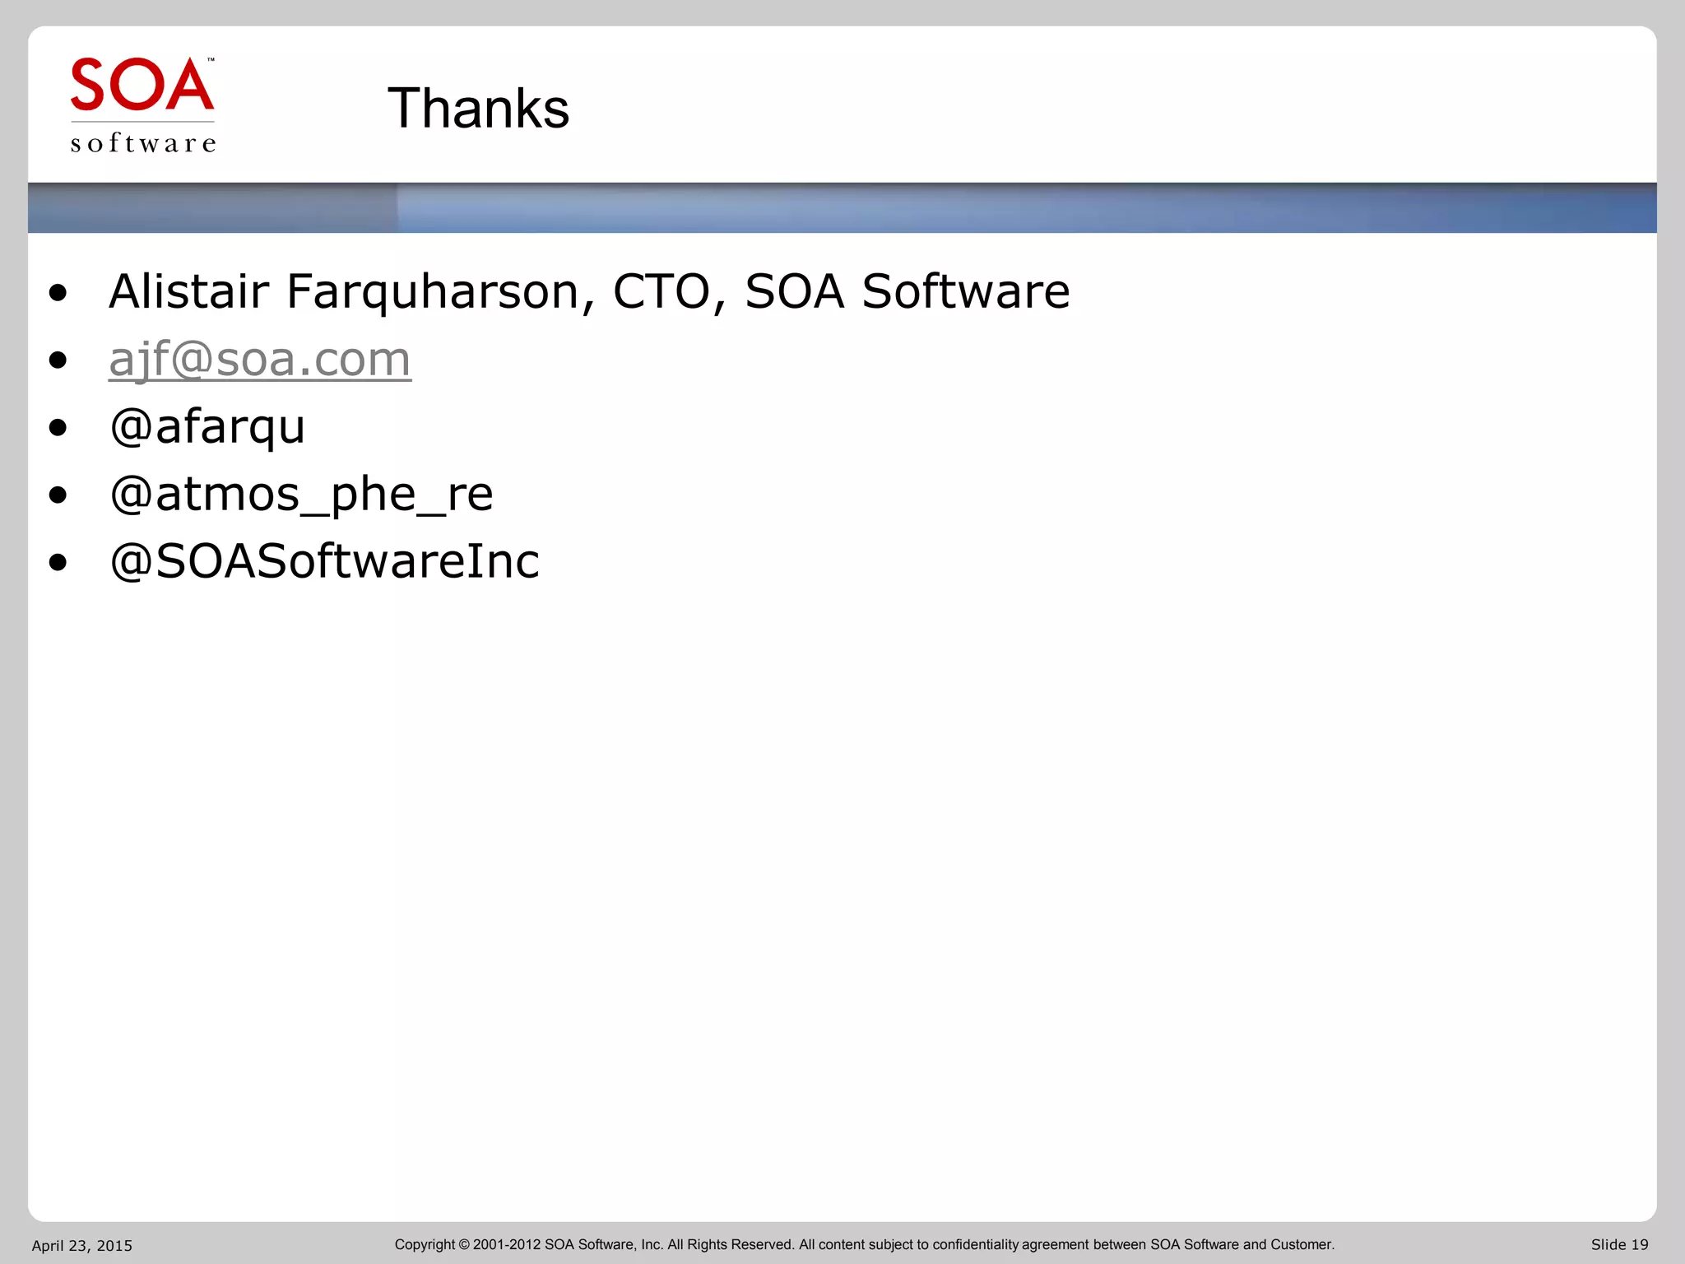Viewport: 1685px width, 1264px height.
Task: Click the blue header banner strip
Action: tap(842, 208)
